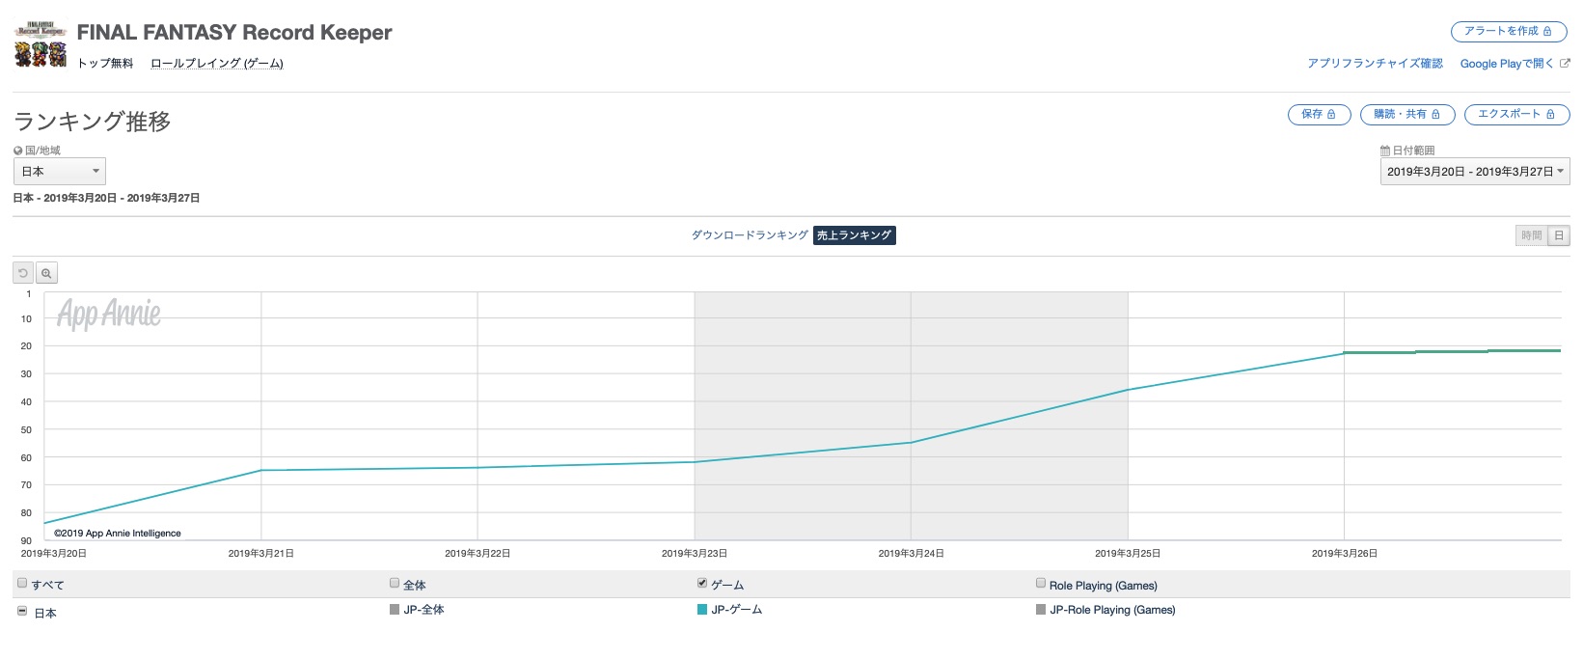This screenshot has width=1583, height=659.
Task: Open the アプリフランチャイズ確認 link
Action: coord(1376,64)
